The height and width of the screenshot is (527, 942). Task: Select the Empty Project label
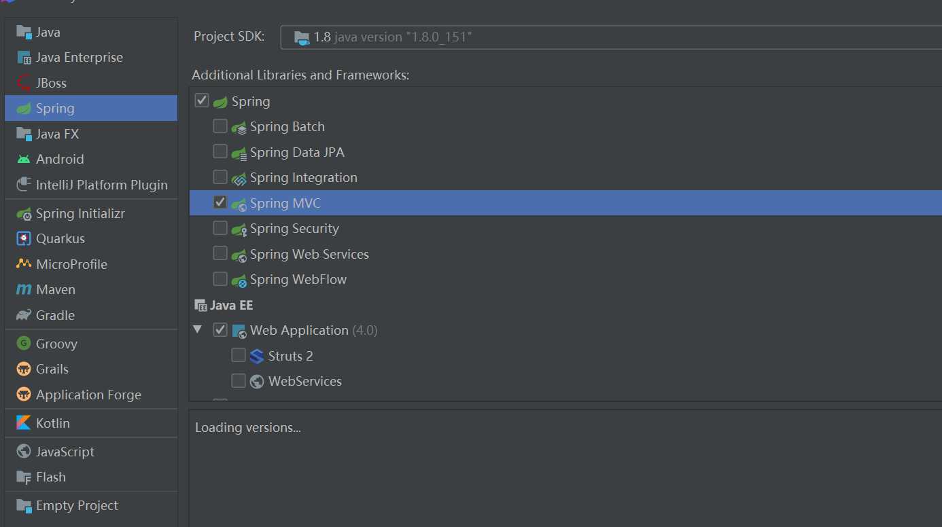tap(77, 505)
